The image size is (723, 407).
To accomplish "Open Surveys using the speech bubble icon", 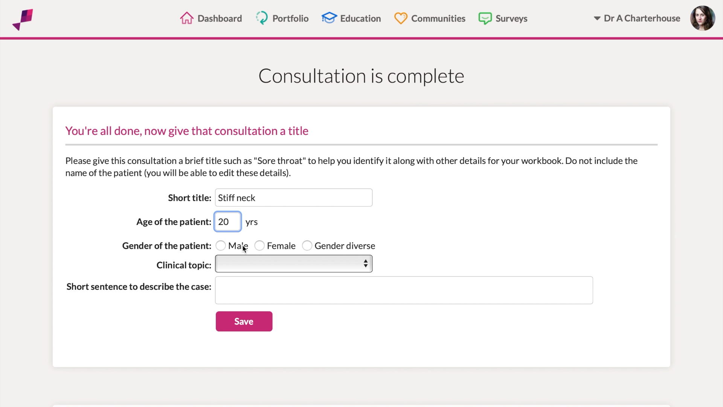I will point(485,18).
